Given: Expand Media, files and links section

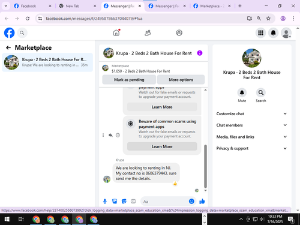Looking at the screenshot, I should pos(251,137).
